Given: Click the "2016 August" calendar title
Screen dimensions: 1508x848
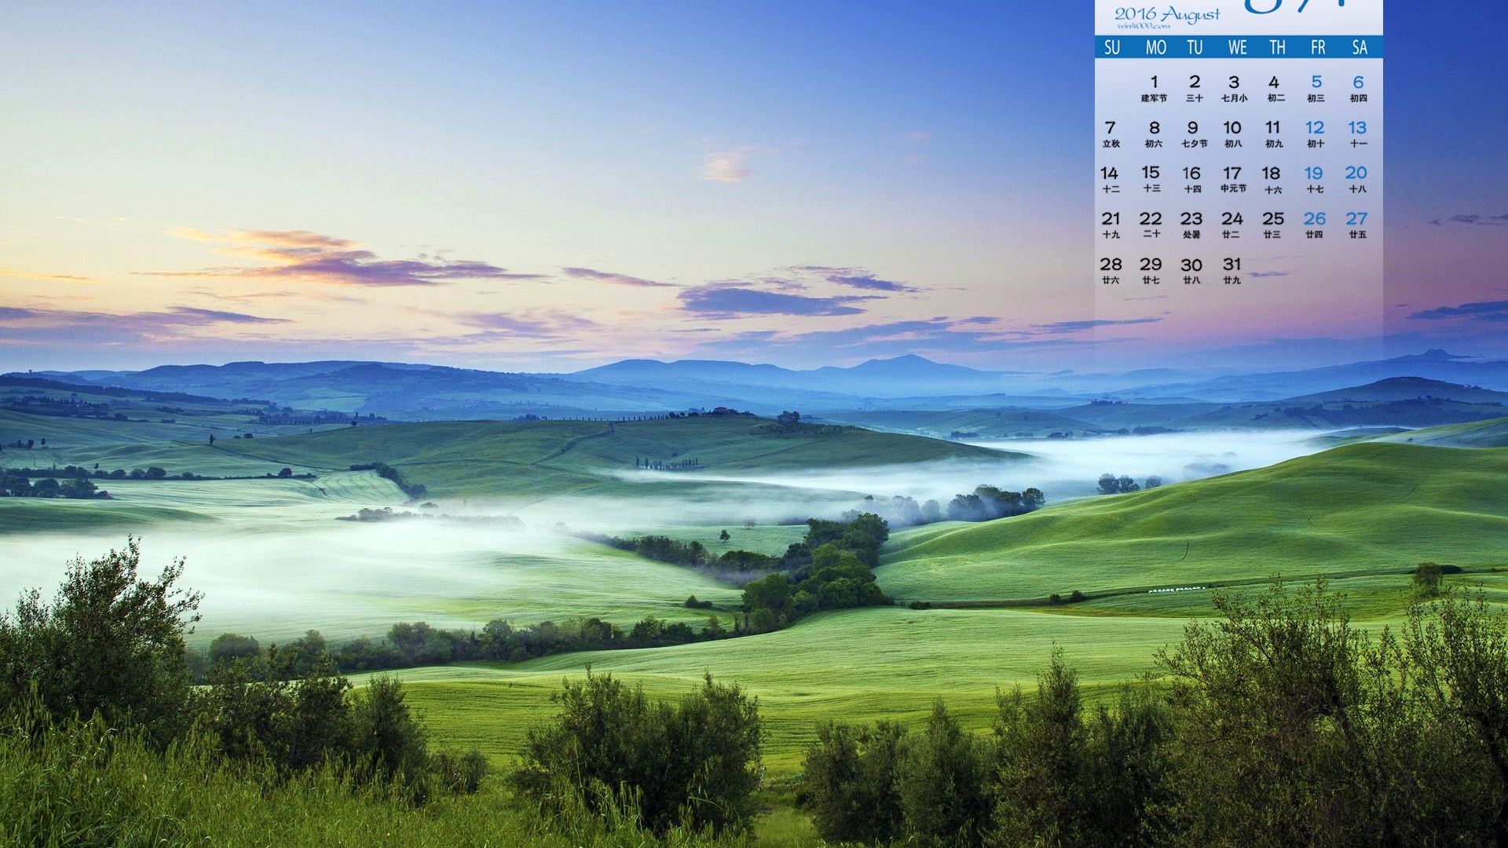Looking at the screenshot, I should click(x=1167, y=14).
